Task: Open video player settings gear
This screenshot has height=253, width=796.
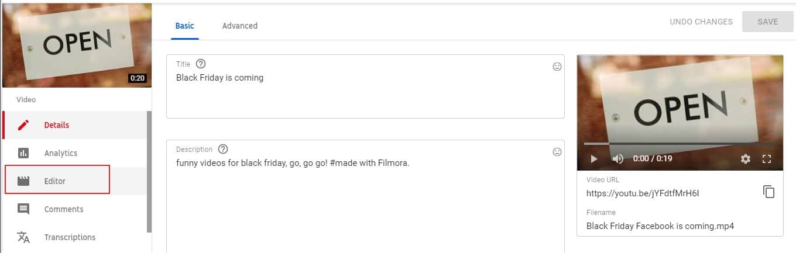Action: tap(745, 158)
